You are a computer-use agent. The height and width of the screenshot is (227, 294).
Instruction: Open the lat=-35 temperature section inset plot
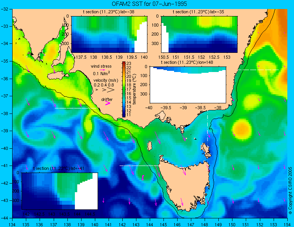[x=199, y=34]
